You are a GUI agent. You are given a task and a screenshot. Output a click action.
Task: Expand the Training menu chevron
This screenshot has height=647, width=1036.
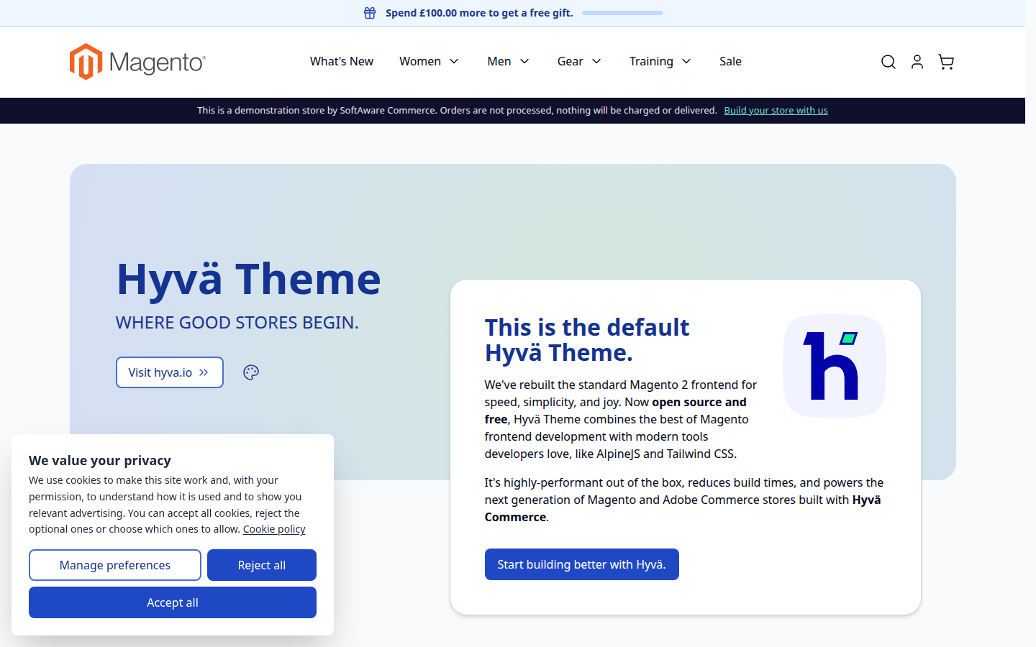[x=686, y=62]
